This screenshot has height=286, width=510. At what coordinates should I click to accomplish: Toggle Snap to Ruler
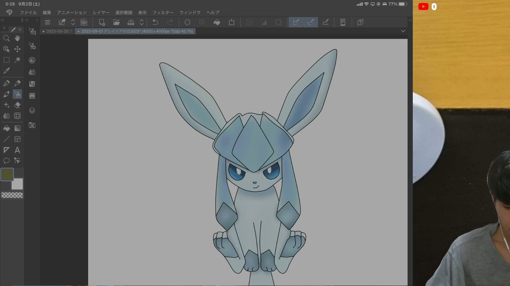[x=296, y=22]
